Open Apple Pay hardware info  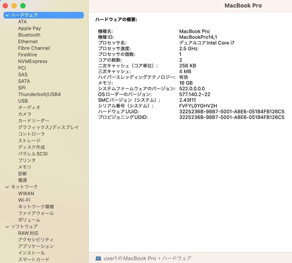click(x=29, y=28)
